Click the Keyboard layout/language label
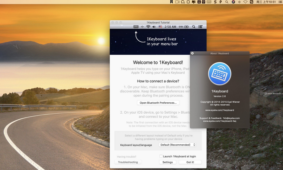Viewport: 283px width, 170px height. click(x=136, y=145)
